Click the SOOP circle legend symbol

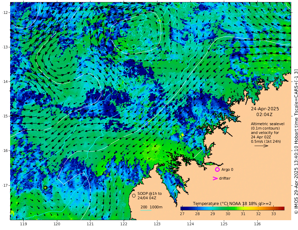[x=134, y=195]
